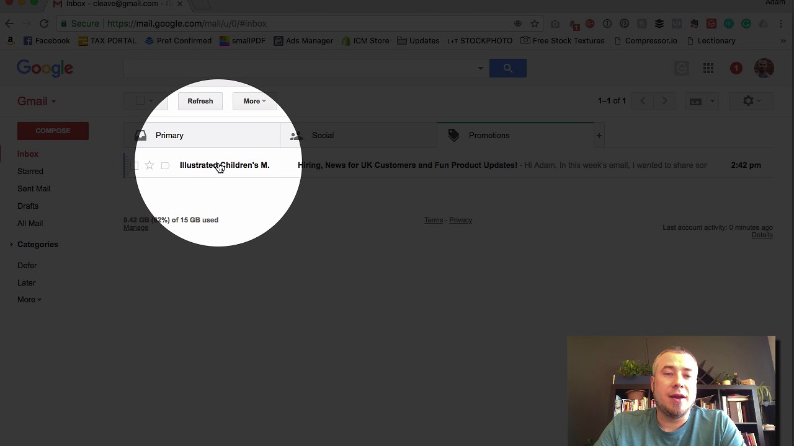
Task: Click the Evernote elephant extension icon
Action: (694, 24)
